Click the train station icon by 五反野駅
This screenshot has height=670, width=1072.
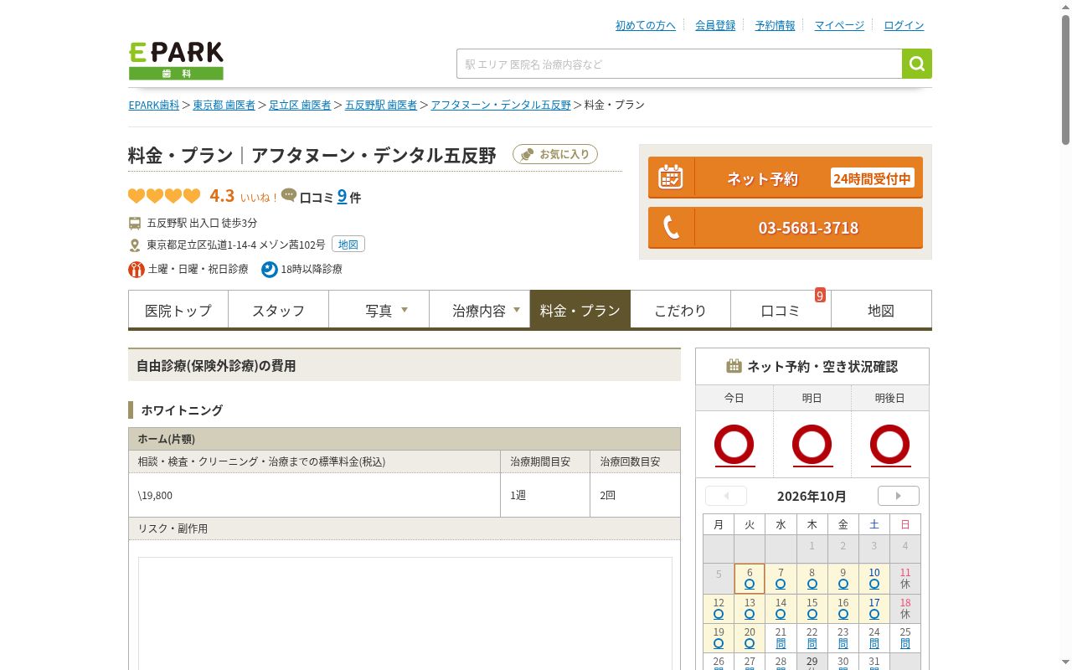click(x=135, y=224)
